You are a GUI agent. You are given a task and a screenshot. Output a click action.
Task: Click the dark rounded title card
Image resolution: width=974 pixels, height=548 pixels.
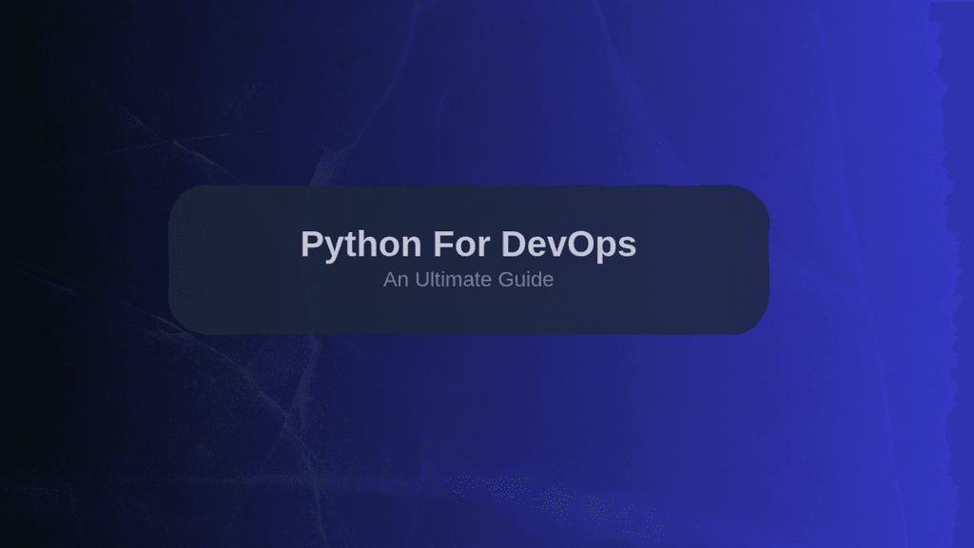pos(469,262)
